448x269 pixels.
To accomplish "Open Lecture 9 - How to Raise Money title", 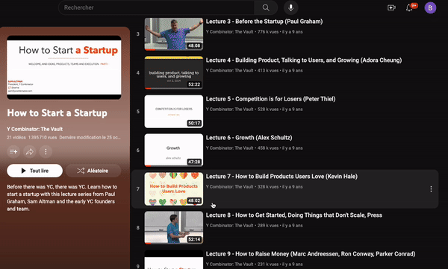I will coord(311,254).
